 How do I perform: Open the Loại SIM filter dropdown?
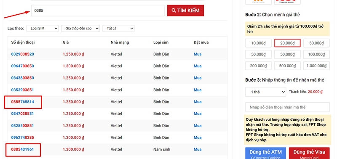43,28
